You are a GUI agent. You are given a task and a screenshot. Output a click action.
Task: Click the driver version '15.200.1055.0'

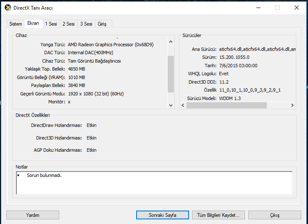point(234,57)
